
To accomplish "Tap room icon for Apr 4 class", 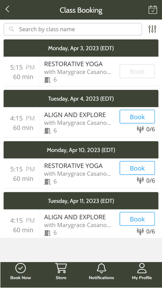I will pyautogui.click(x=48, y=131).
